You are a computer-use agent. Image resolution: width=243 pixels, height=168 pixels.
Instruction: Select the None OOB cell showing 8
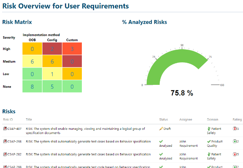point(32,86)
